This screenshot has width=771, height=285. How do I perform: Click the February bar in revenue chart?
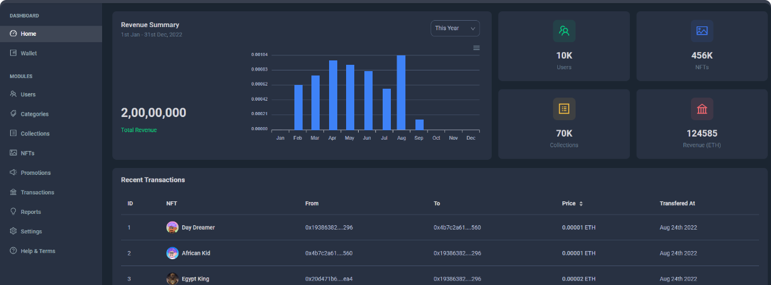299,108
